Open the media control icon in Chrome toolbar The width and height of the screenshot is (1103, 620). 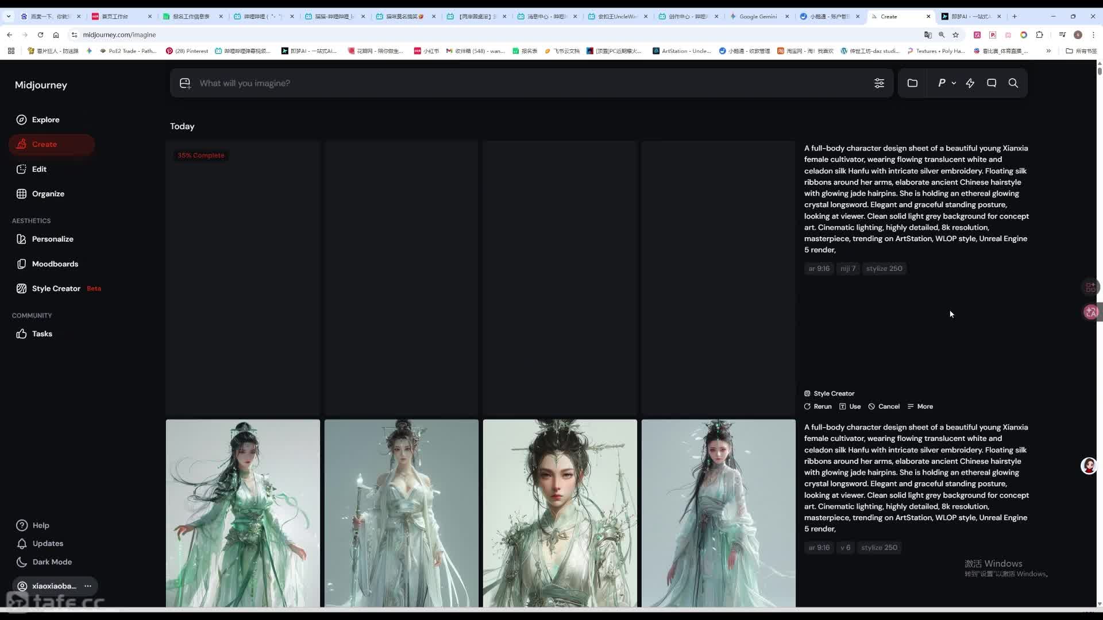(1062, 35)
